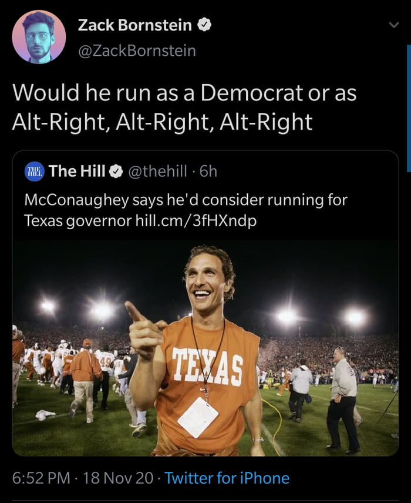Viewport: 411px width, 503px height.
Task: Click the quoted tweet's 6h timestamp
Action: [208, 171]
